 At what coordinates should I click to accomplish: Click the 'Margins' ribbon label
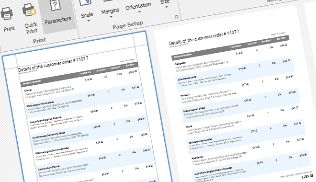click(x=110, y=11)
